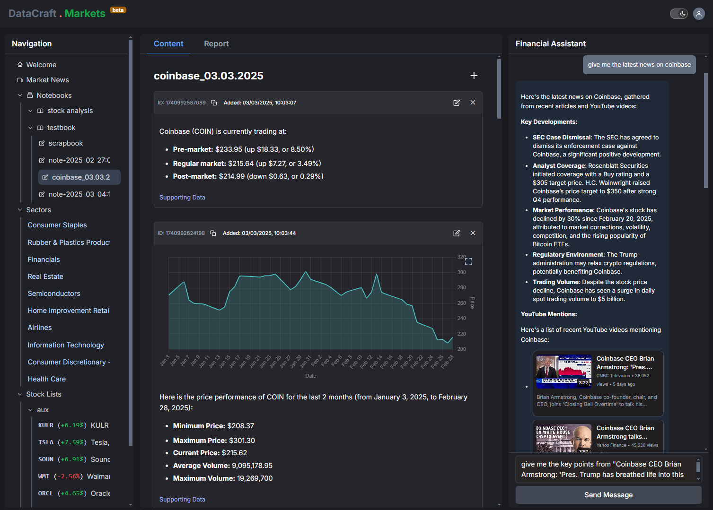Close the block added at 10:03:44
Viewport: 713px width, 510px height.
tap(473, 233)
